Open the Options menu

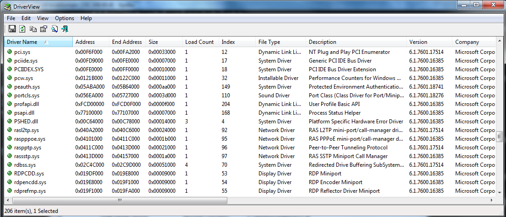pos(65,18)
